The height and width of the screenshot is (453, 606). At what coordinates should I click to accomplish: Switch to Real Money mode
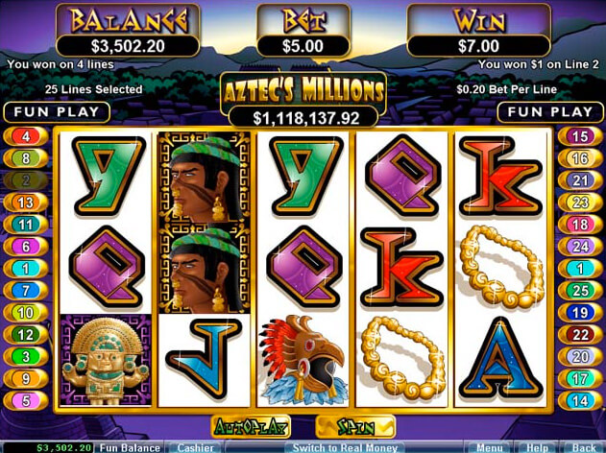point(345,448)
